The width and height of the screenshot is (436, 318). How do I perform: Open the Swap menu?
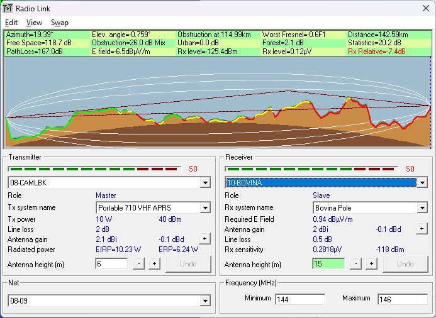coord(60,23)
